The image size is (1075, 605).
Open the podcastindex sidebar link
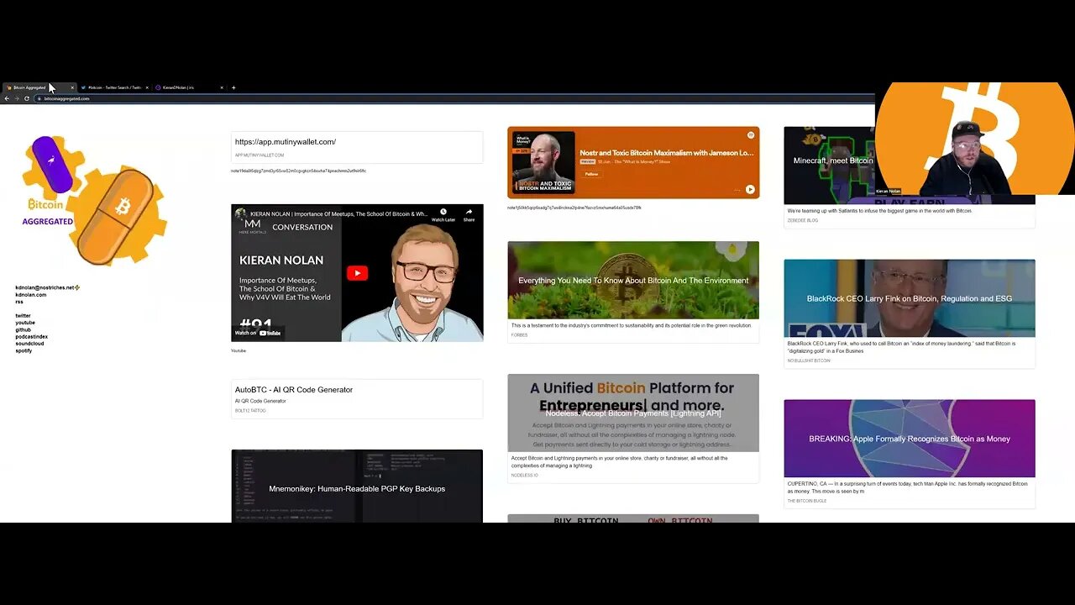pyautogui.click(x=31, y=337)
